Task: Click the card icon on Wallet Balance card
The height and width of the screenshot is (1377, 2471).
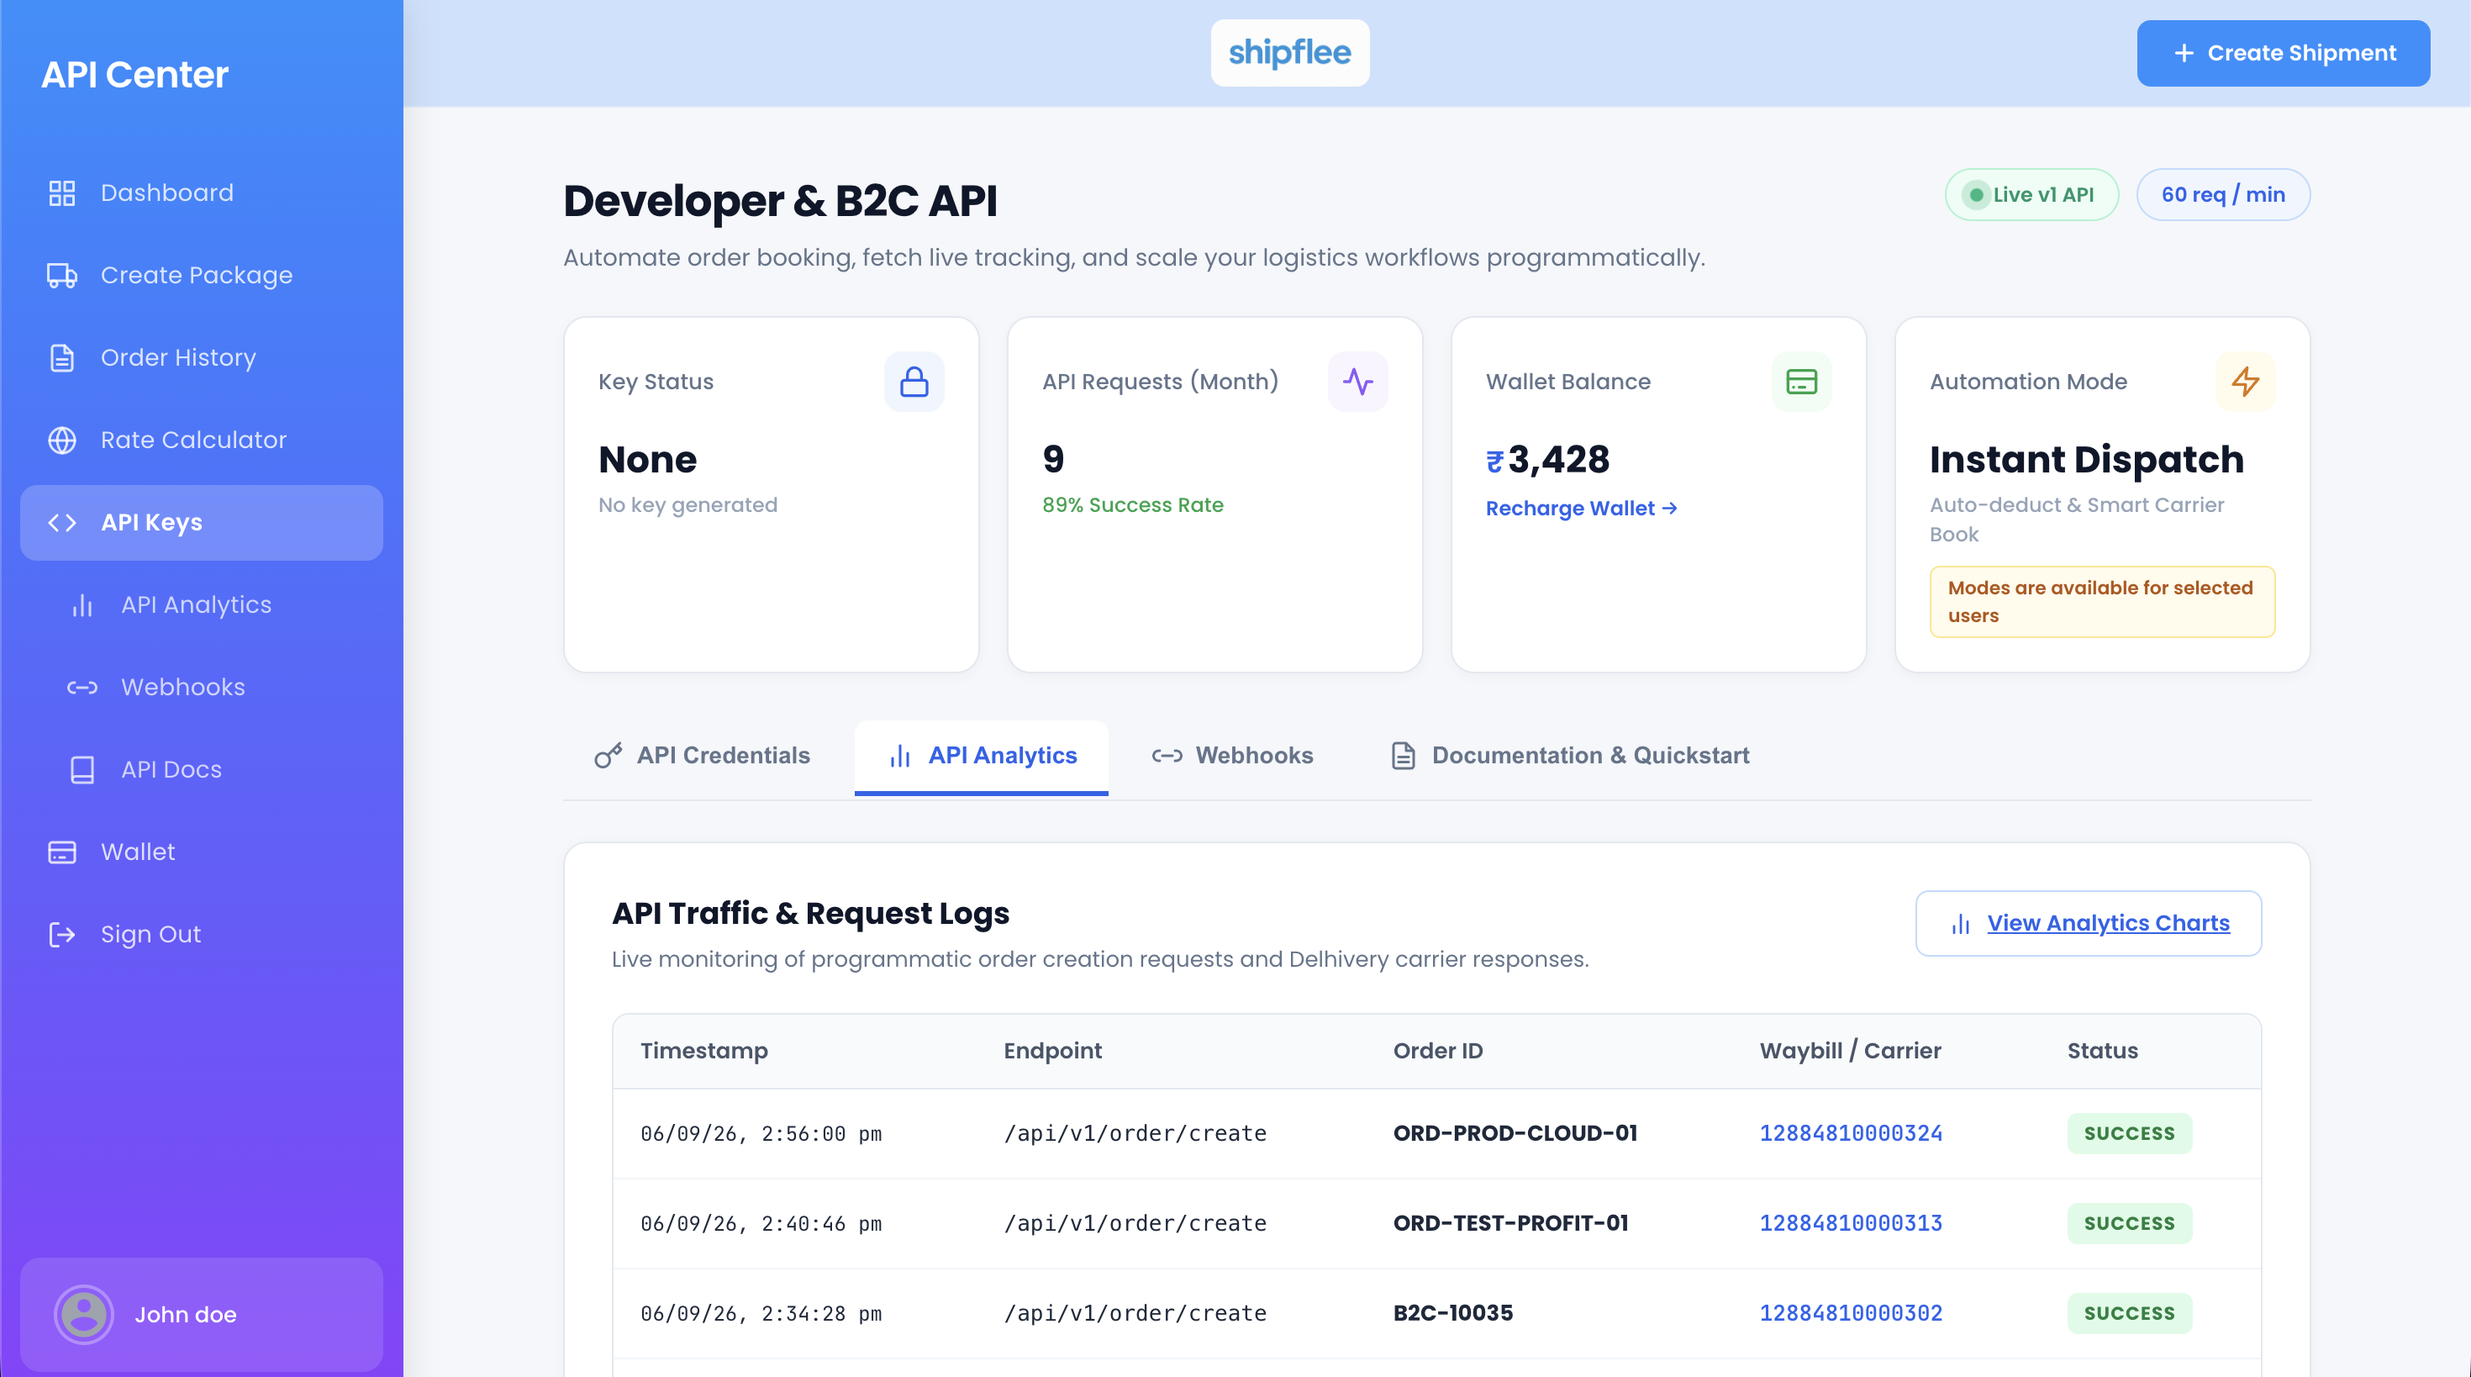Action: 1801,382
